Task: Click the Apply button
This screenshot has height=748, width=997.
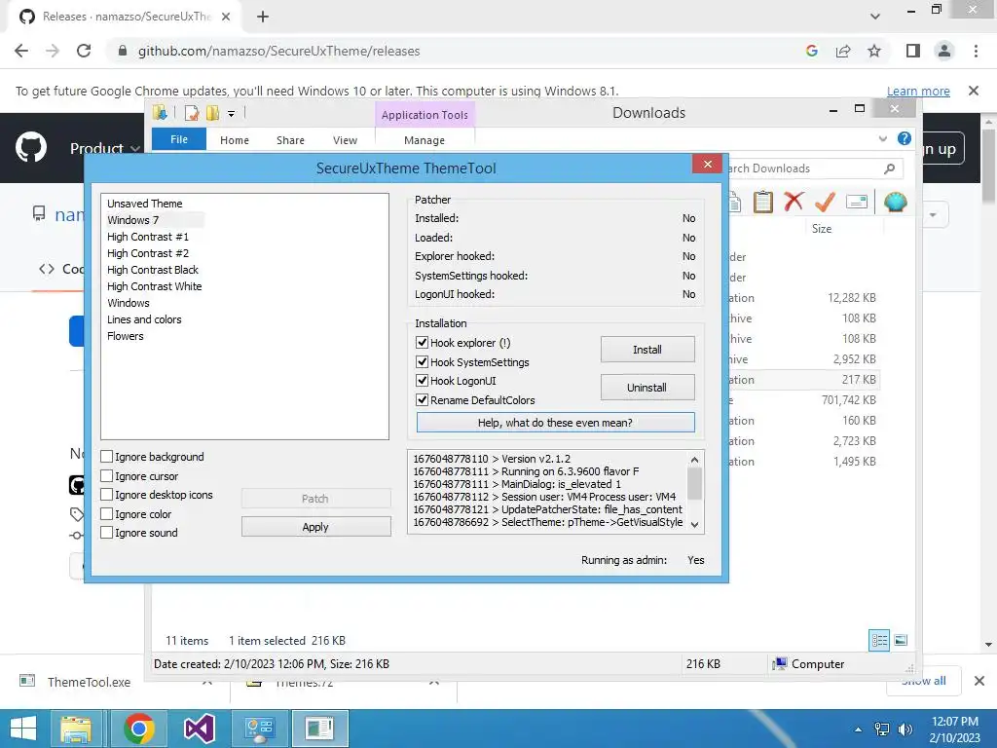Action: (x=315, y=527)
